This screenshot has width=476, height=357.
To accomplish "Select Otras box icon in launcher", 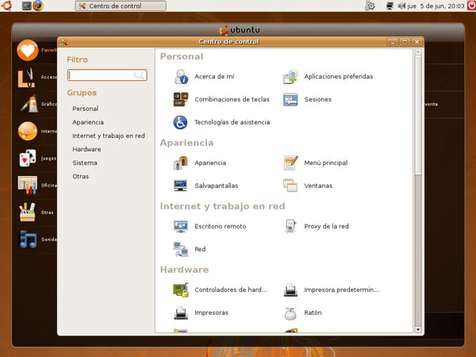I will click(x=27, y=212).
